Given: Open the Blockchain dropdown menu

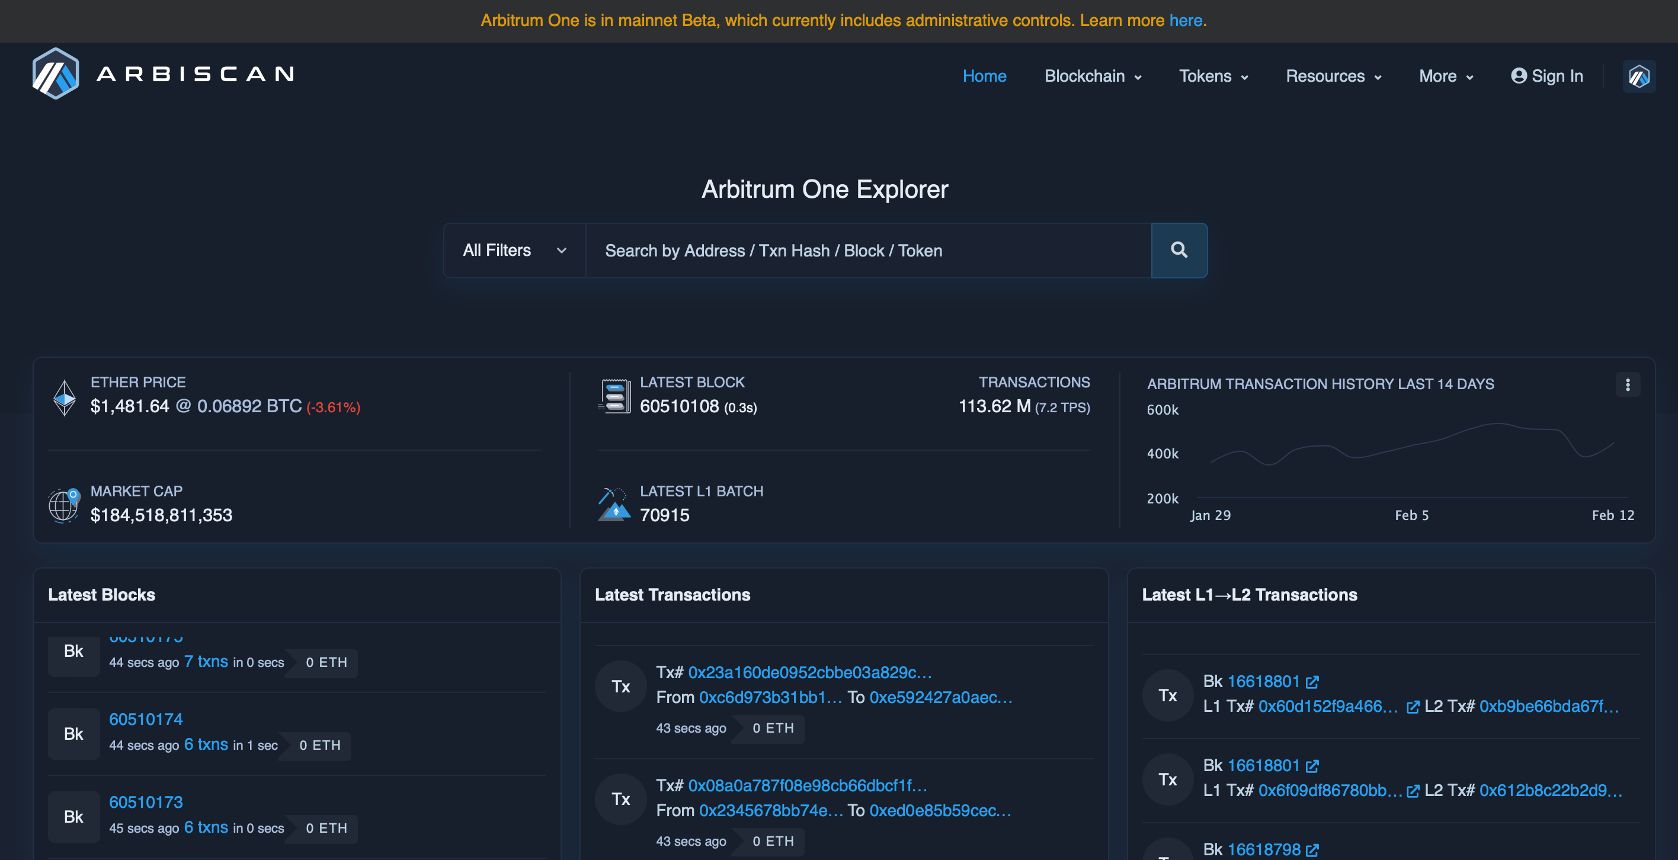Looking at the screenshot, I should [1093, 76].
